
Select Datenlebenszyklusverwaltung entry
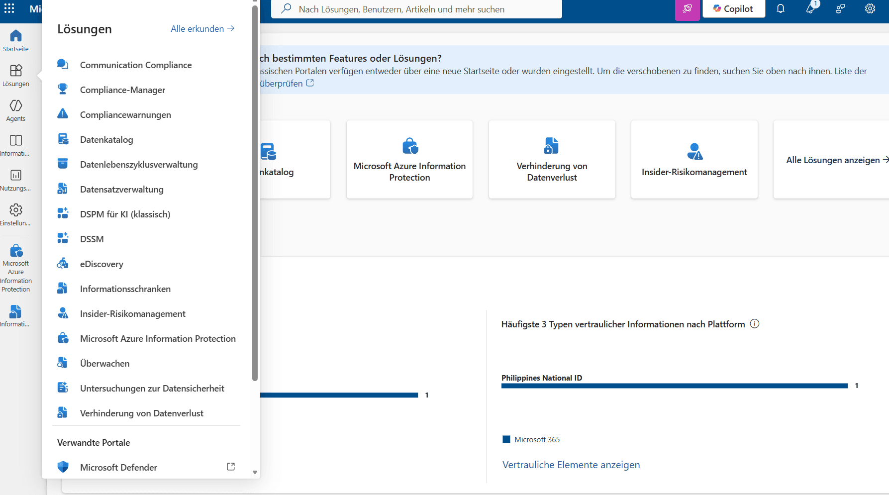(x=139, y=164)
